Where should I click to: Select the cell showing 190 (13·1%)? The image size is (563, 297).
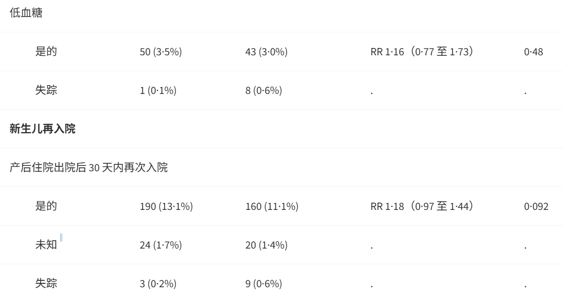click(x=166, y=206)
